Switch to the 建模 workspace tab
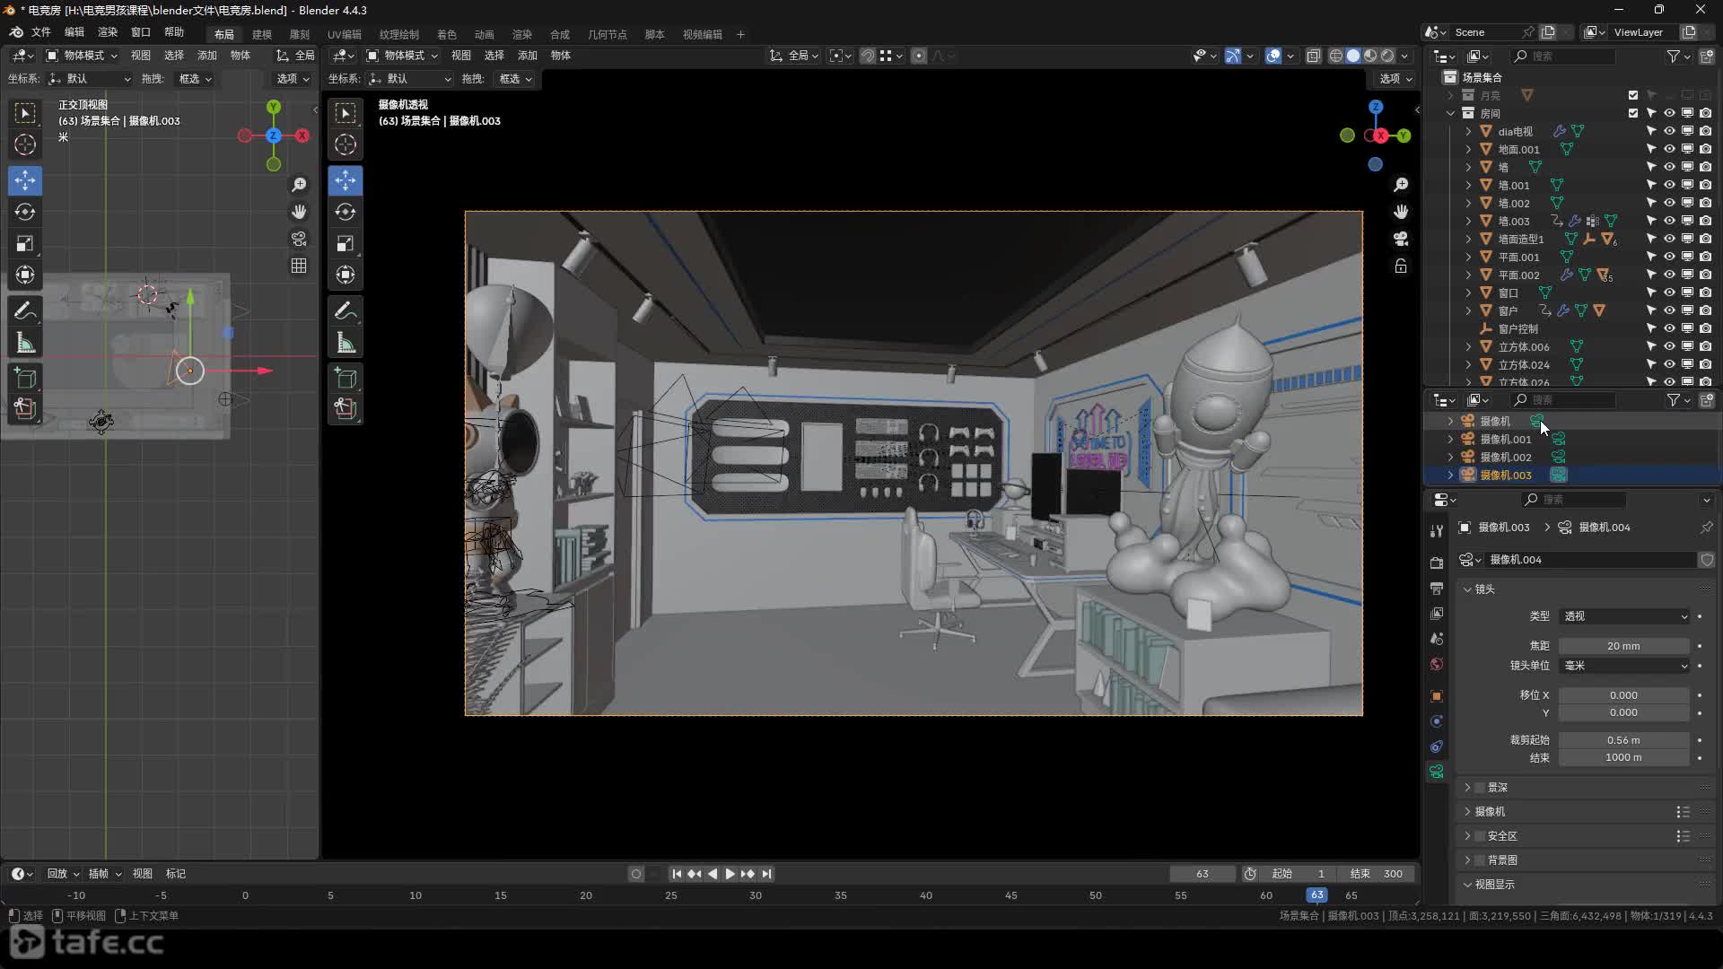This screenshot has width=1723, height=969. pyautogui.click(x=262, y=34)
